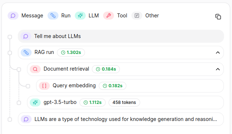Click the '0.182s' duration value

pos(115,86)
